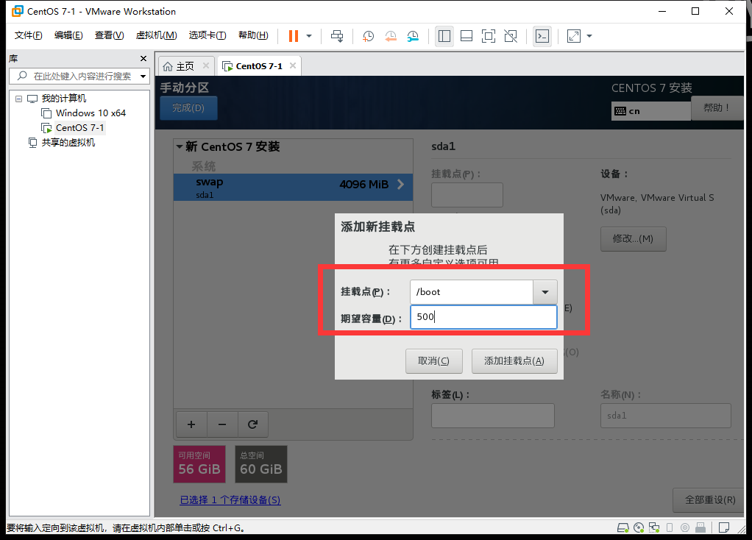This screenshot has height=540, width=752.
Task: Toggle the library sidebar view
Action: tap(444, 36)
